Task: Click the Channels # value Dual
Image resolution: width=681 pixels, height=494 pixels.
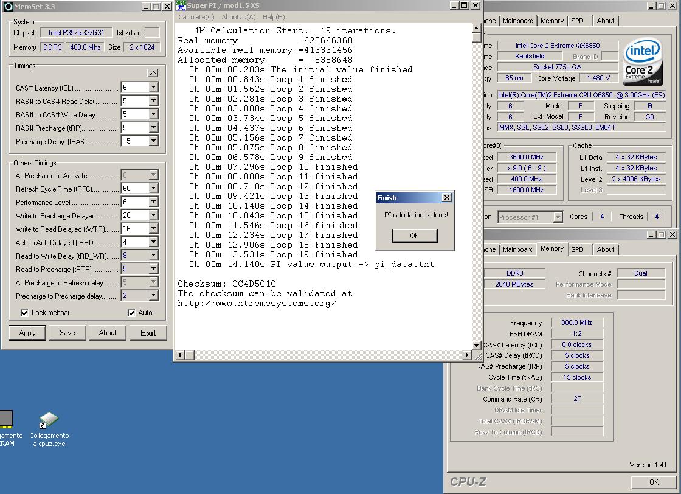Action: click(641, 273)
